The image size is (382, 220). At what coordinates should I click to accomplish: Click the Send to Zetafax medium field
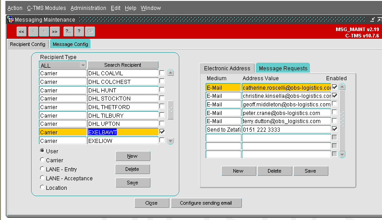223,129
